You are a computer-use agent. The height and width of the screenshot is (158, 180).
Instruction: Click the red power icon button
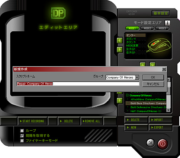[163, 144]
